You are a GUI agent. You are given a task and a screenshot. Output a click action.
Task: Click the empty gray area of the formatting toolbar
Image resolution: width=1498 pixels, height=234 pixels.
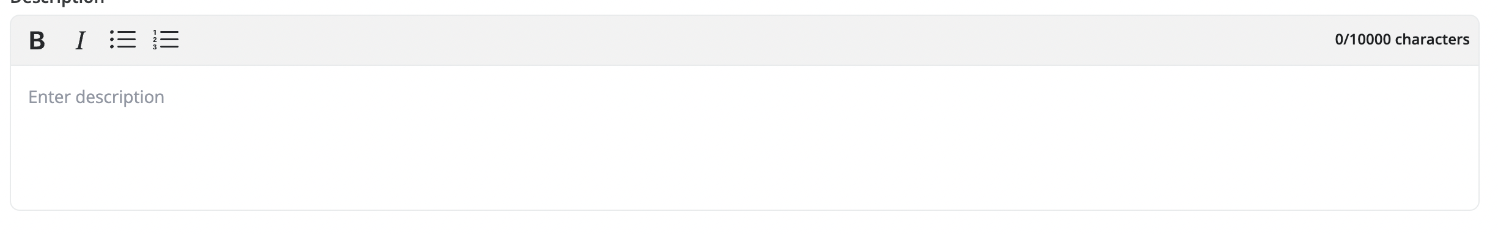click(x=734, y=40)
